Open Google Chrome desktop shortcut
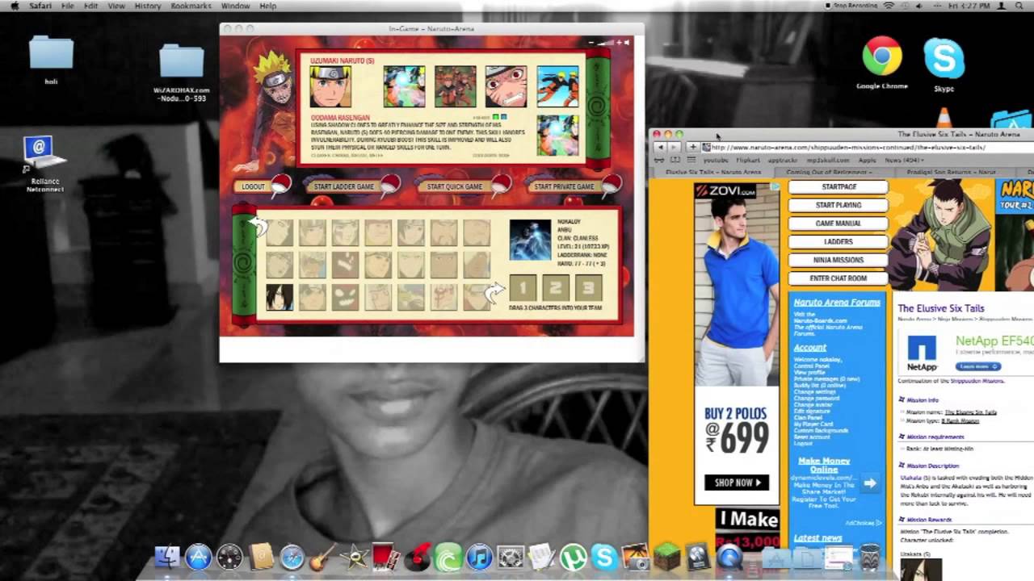The height and width of the screenshot is (581, 1034). coord(882,63)
